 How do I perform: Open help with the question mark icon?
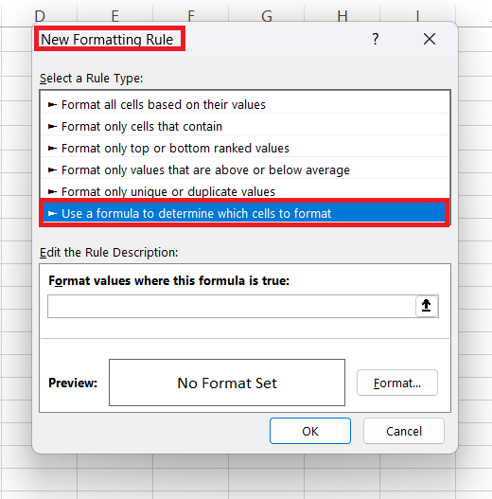coord(376,39)
